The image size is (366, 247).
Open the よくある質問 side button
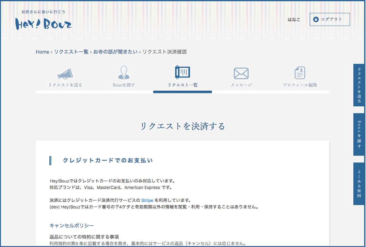tap(359, 183)
